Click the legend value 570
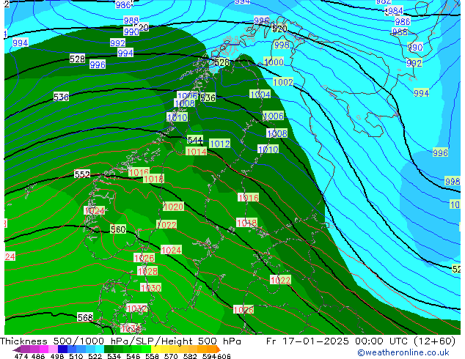Image resolution: width=465 pixels, height=359 pixels. (x=171, y=356)
